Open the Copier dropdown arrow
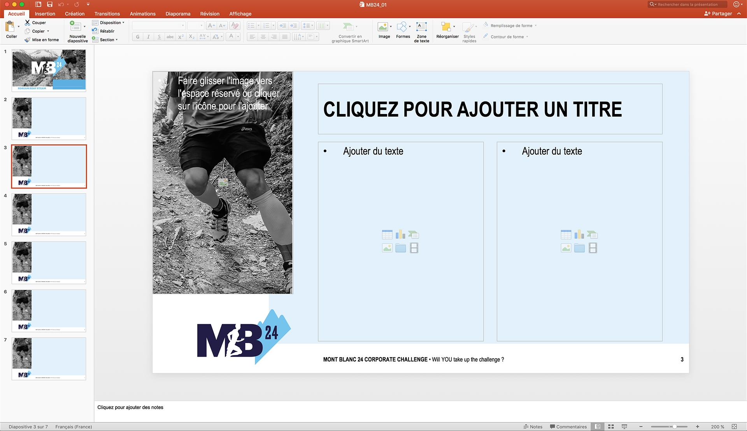747x431 pixels. point(48,31)
